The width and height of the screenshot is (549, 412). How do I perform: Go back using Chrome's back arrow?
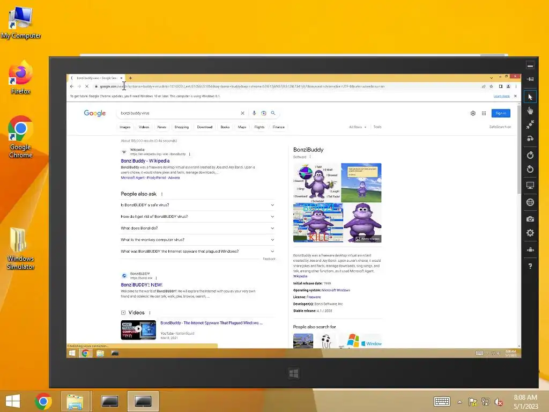coord(72,86)
